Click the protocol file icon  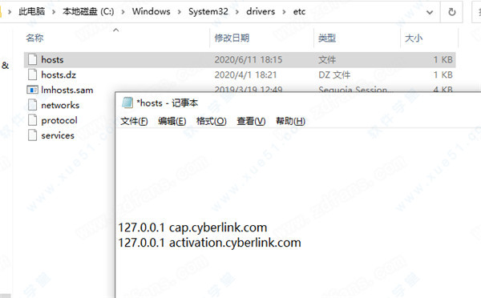coord(32,120)
